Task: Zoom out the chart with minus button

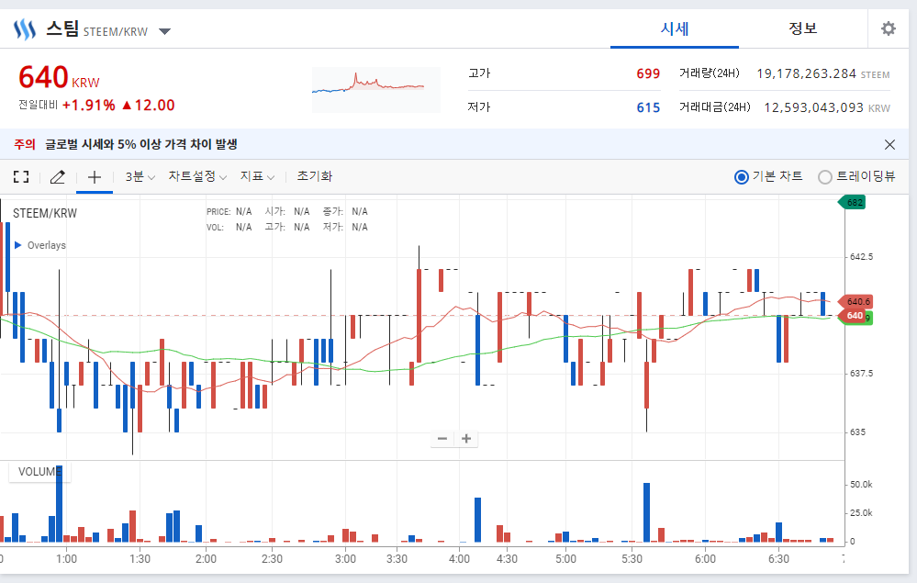Action: click(442, 439)
